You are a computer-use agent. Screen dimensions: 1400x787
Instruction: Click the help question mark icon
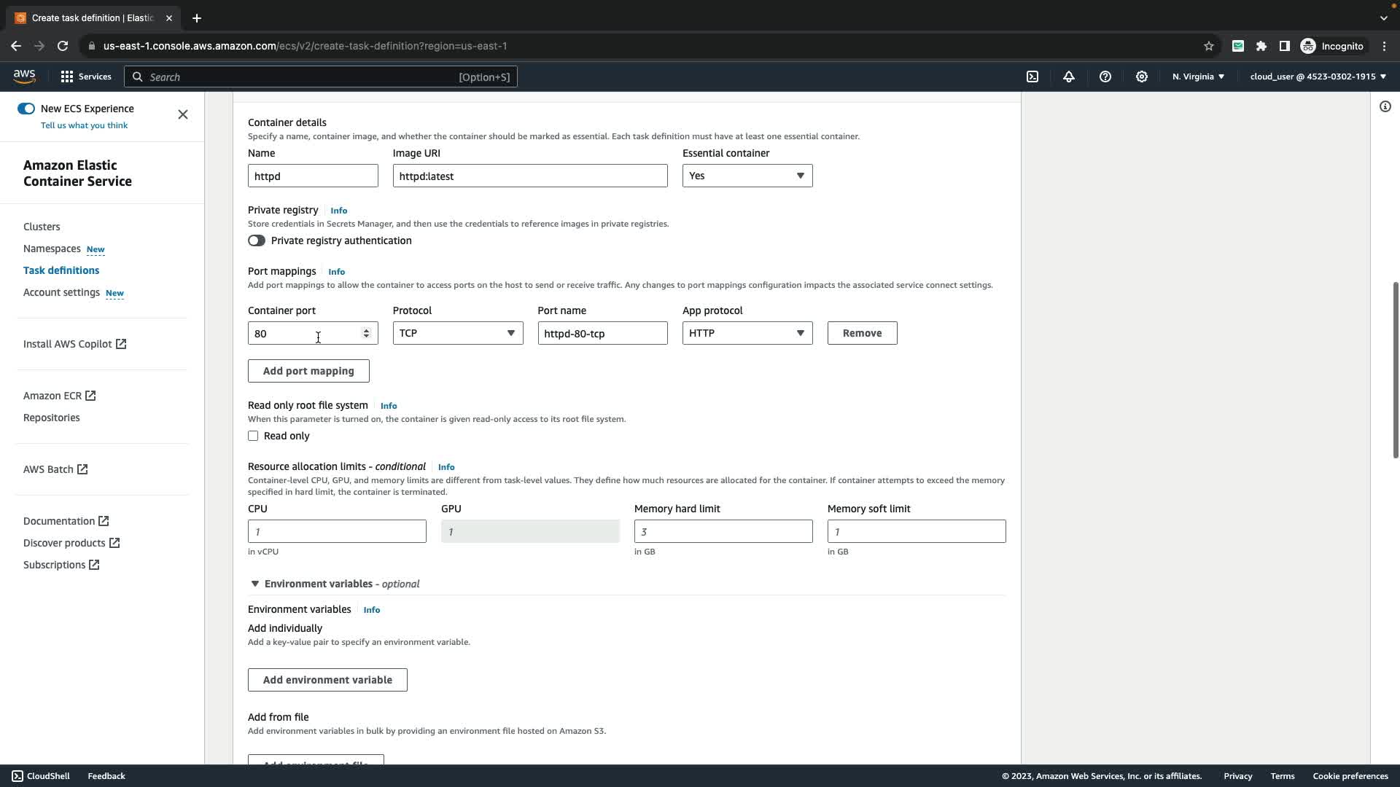click(1105, 77)
